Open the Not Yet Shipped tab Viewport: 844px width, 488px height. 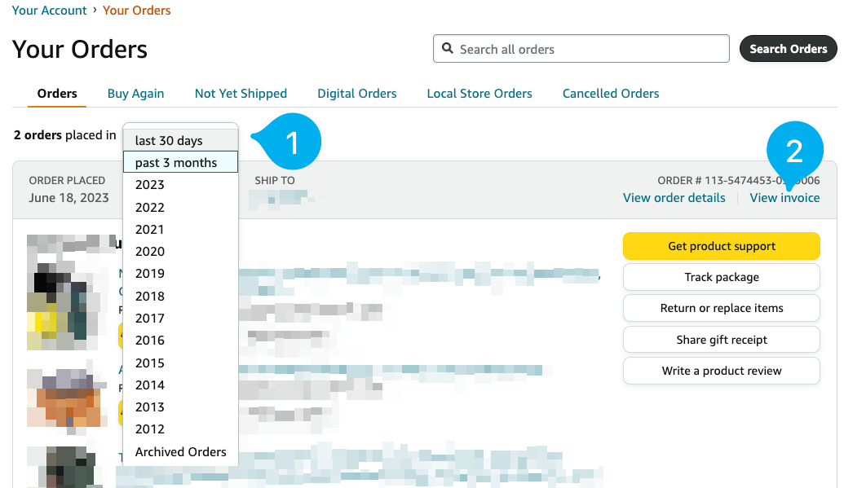pos(241,94)
